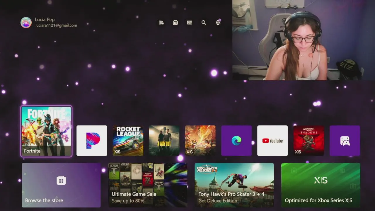Open the YouTube app tile
Viewport: 375px width, 211px height.
tap(272, 141)
